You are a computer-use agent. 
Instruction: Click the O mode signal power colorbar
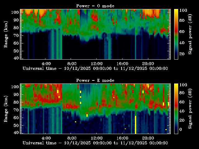176,34
